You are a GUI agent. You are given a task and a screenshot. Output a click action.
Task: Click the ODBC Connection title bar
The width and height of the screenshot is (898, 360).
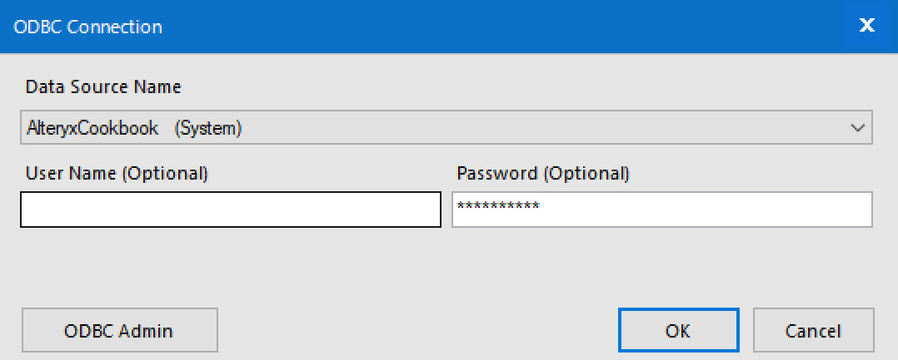point(422,27)
